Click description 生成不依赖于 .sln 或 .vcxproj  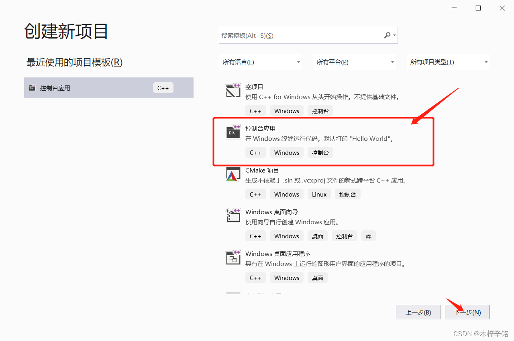327,181
